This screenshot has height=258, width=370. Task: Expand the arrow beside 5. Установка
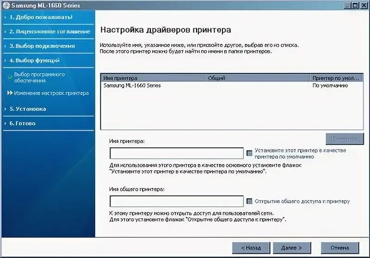6,109
